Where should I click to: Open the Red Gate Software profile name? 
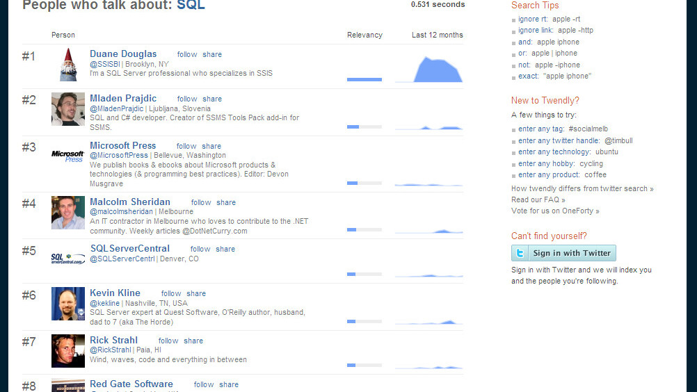[x=131, y=384]
